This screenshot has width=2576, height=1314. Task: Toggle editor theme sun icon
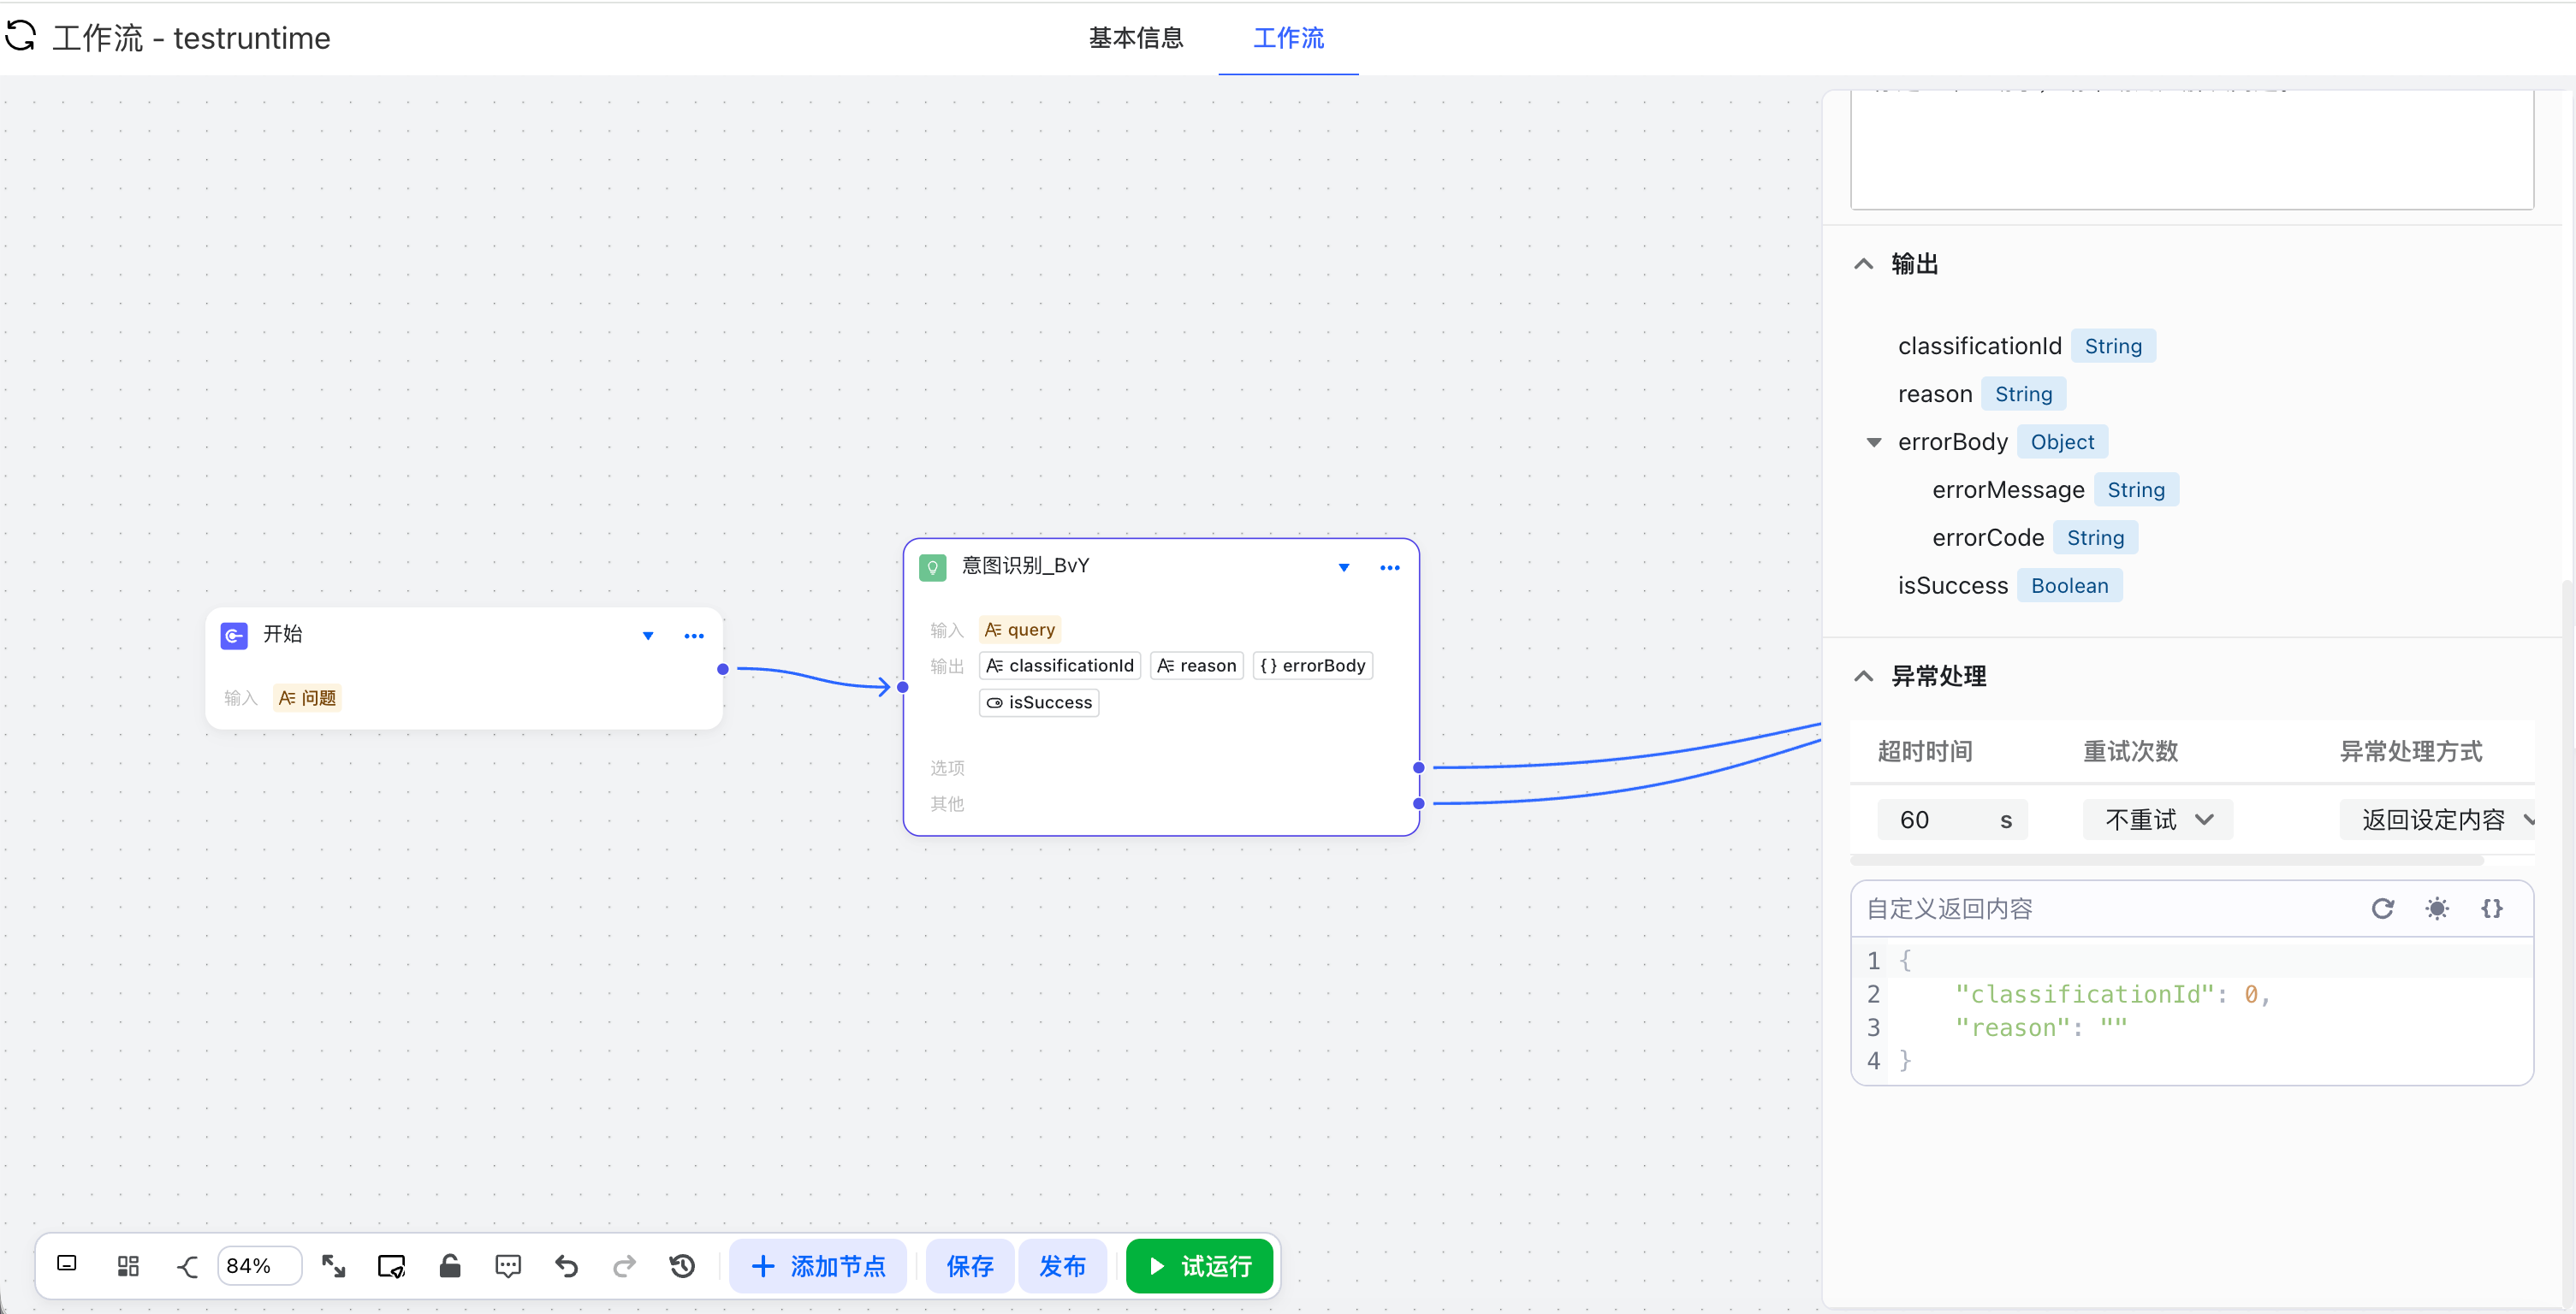pos(2437,909)
